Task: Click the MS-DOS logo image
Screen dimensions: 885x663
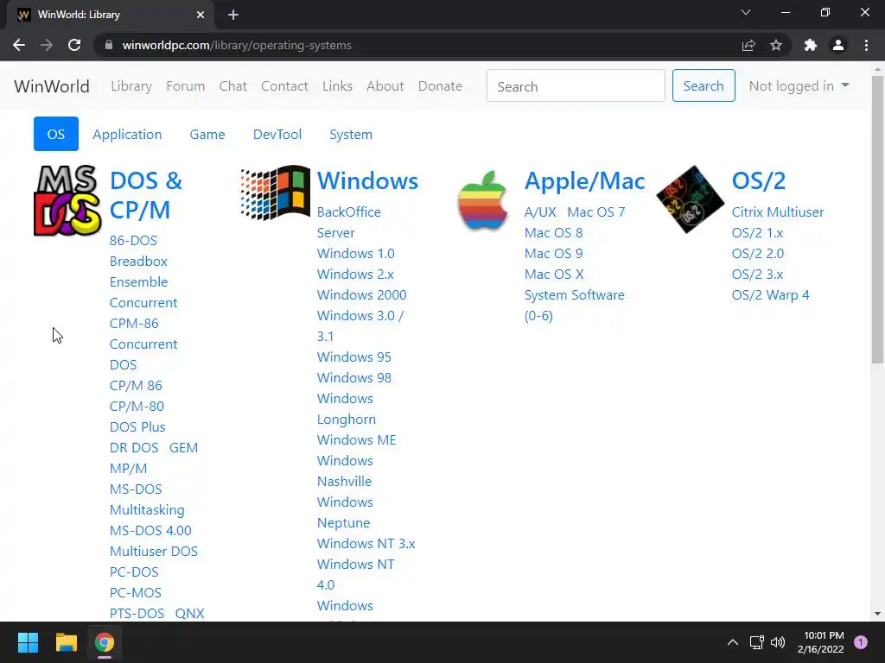Action: 67,200
